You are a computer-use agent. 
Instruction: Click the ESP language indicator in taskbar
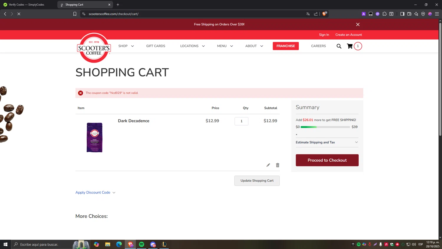420,244
